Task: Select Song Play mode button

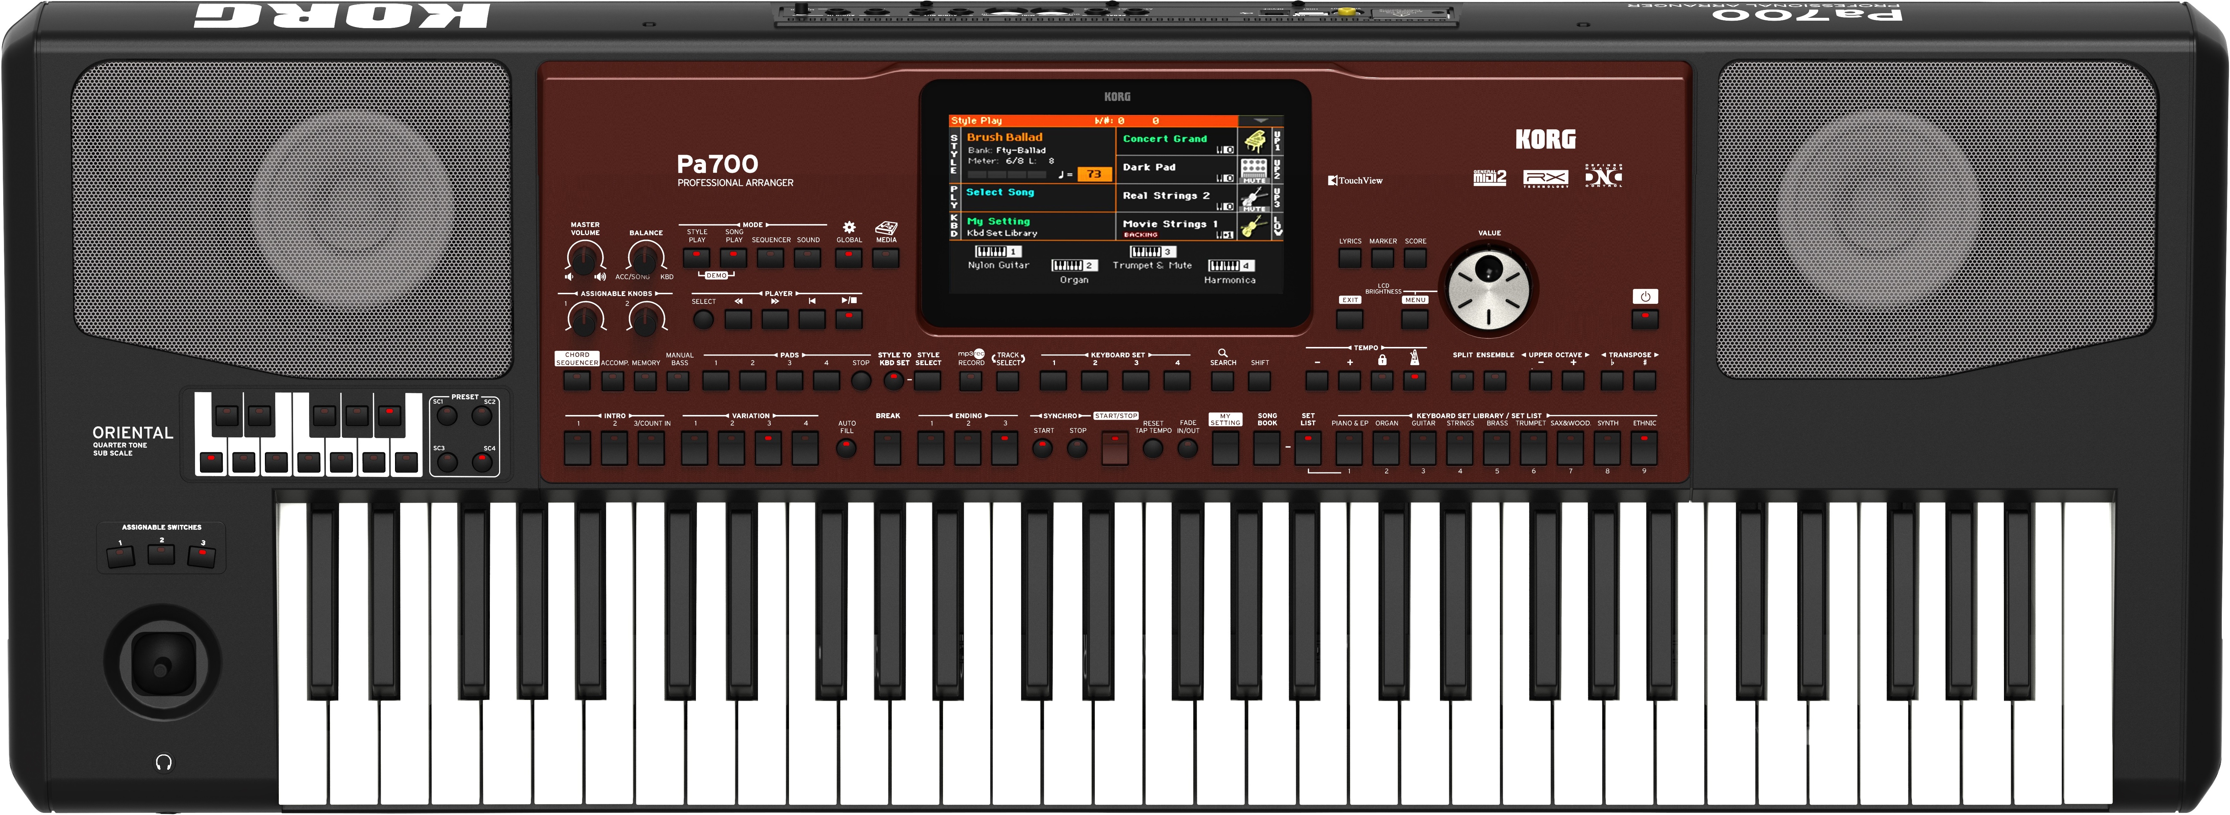Action: [x=733, y=258]
